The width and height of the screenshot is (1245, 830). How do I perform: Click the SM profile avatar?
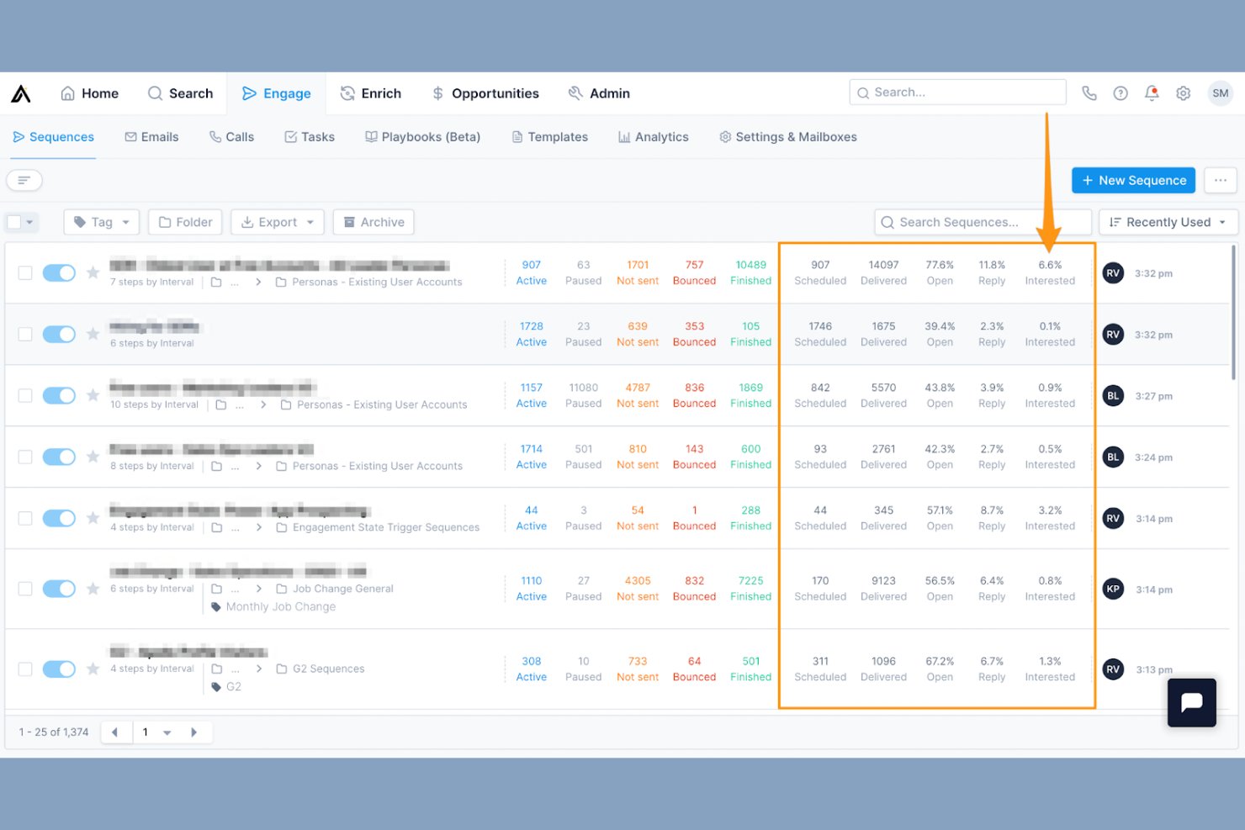point(1220,93)
